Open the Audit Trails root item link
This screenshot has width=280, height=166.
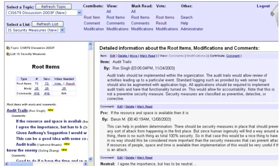(17, 111)
